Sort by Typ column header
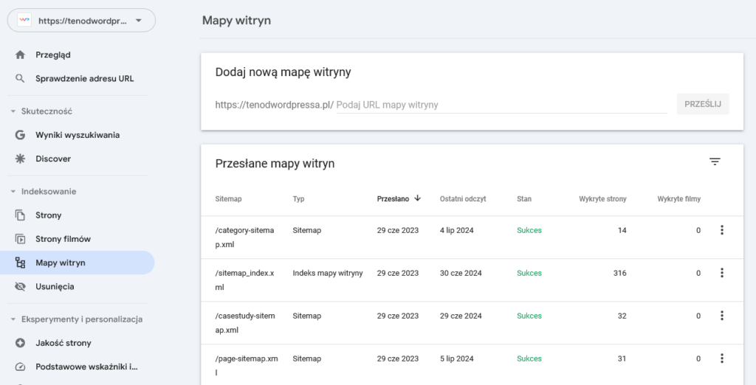The height and width of the screenshot is (385, 756). pyautogui.click(x=298, y=198)
